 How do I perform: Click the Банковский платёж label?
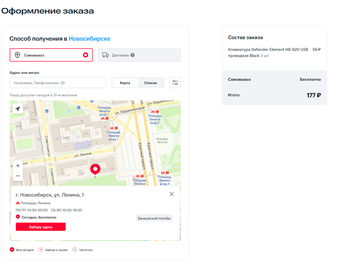(x=154, y=218)
